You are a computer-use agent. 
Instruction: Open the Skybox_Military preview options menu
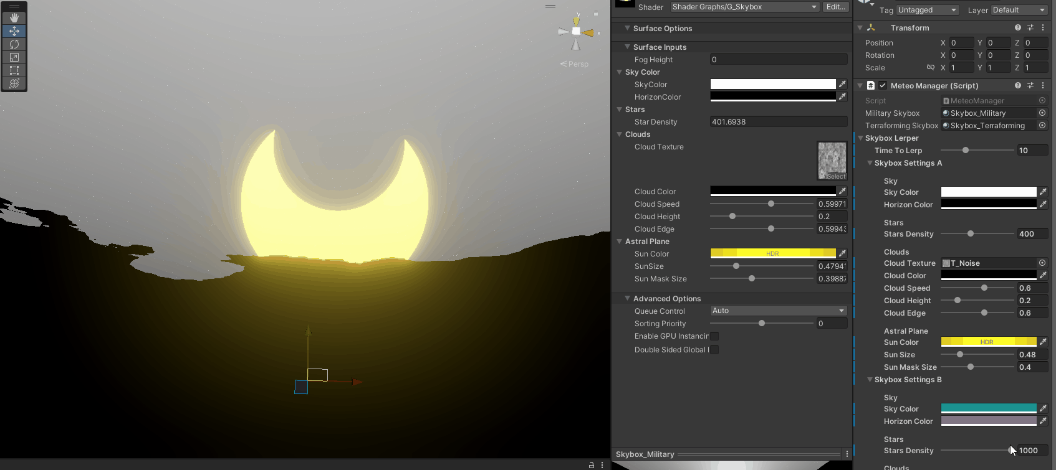tap(847, 454)
